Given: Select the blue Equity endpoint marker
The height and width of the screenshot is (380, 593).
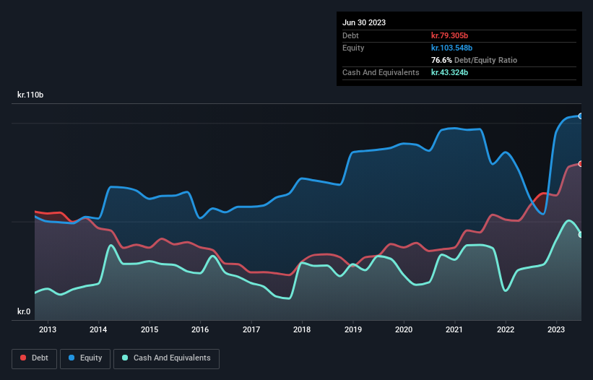Looking at the screenshot, I should click(x=581, y=116).
